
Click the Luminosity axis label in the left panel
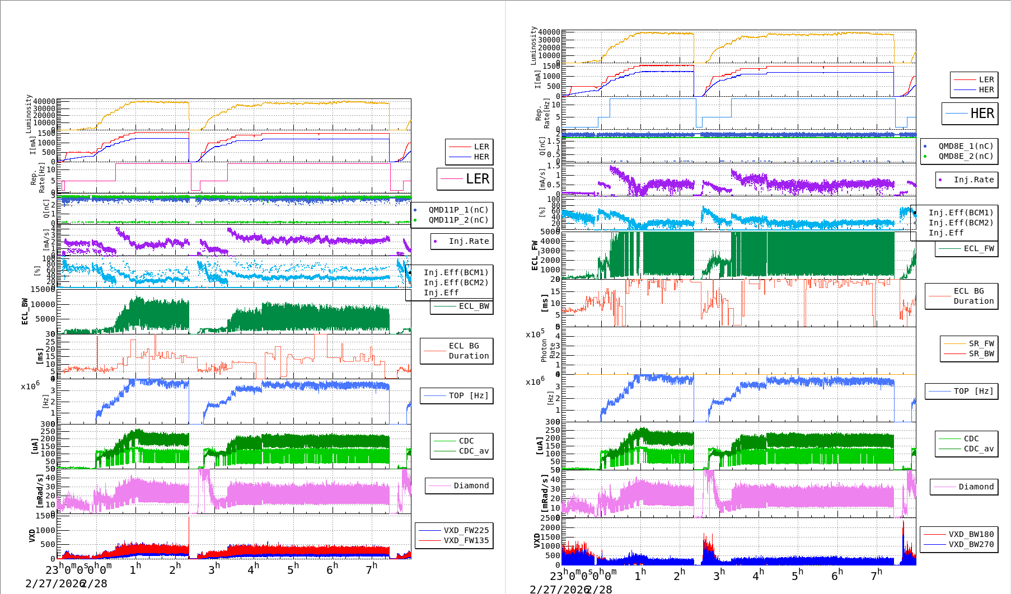click(29, 114)
